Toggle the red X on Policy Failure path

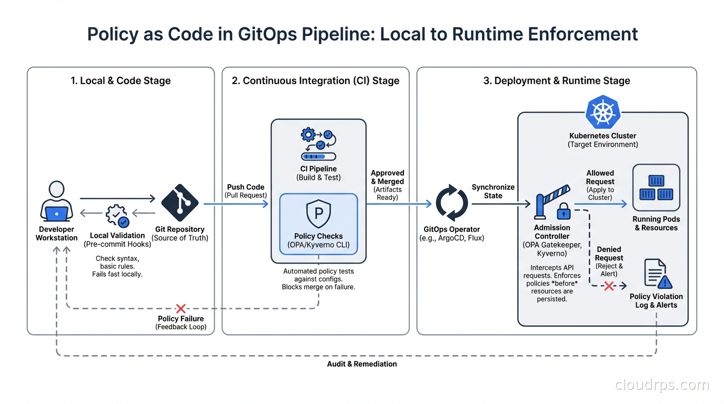click(181, 308)
